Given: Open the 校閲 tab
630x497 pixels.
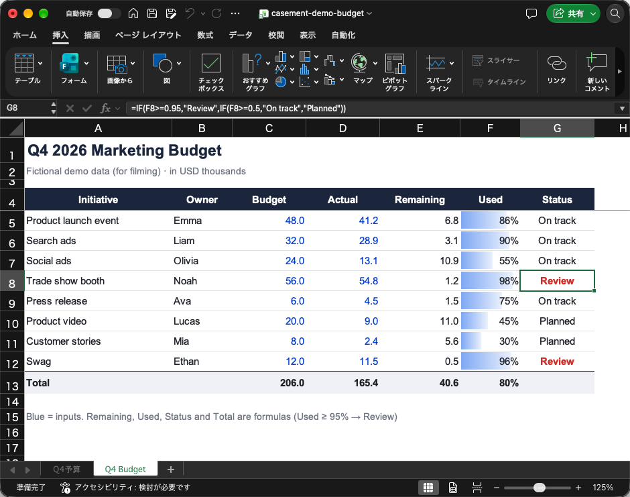Looking at the screenshot, I should pyautogui.click(x=276, y=36).
